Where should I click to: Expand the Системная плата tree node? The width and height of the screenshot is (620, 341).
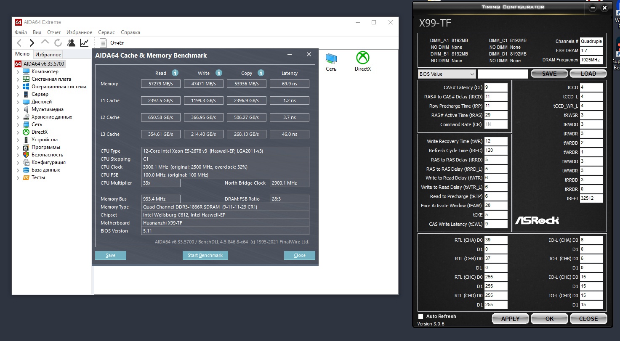(18, 79)
